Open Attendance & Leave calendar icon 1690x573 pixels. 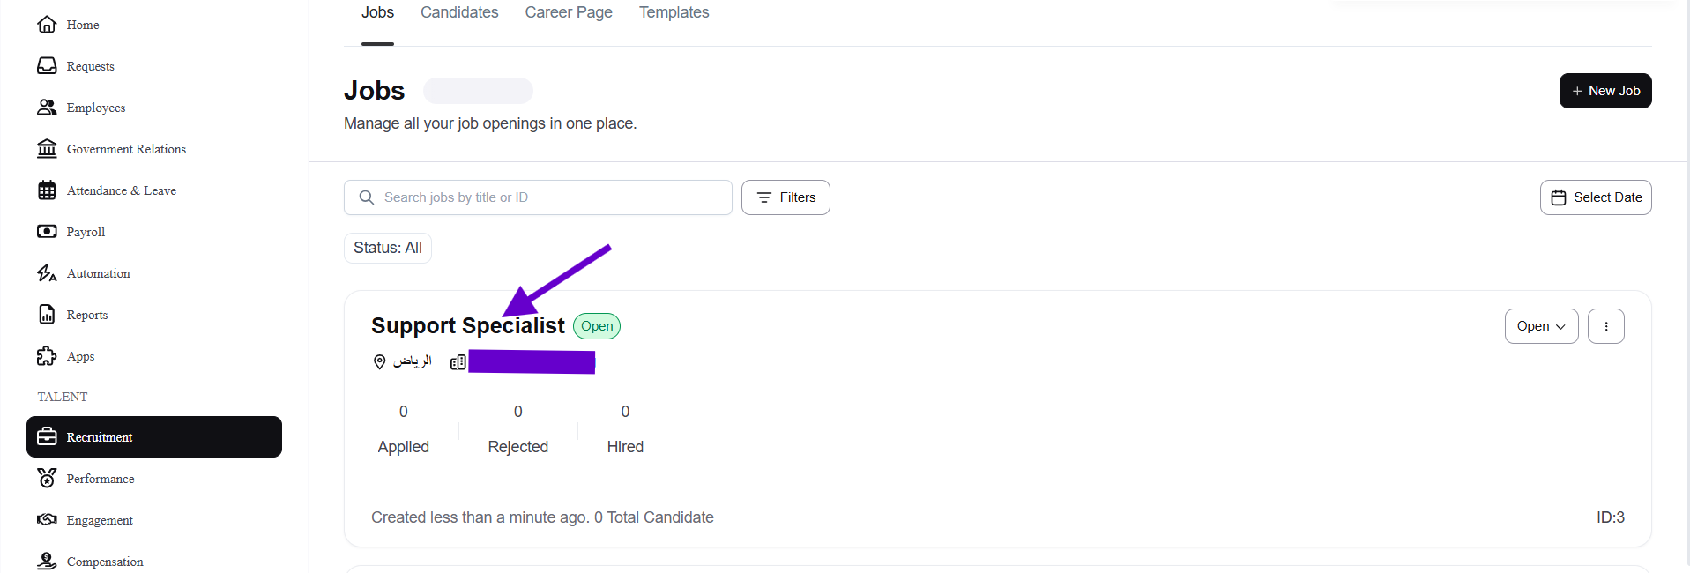pyautogui.click(x=47, y=190)
